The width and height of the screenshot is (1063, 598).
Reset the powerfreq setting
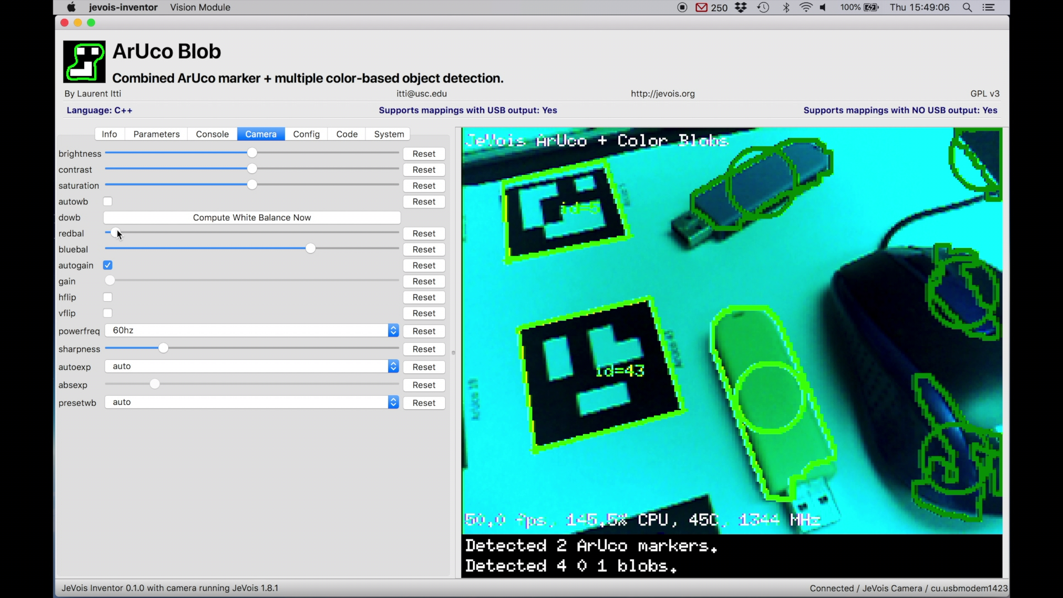[x=424, y=331]
